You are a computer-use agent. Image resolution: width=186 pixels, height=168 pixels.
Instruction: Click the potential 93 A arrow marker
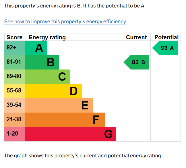166,48
